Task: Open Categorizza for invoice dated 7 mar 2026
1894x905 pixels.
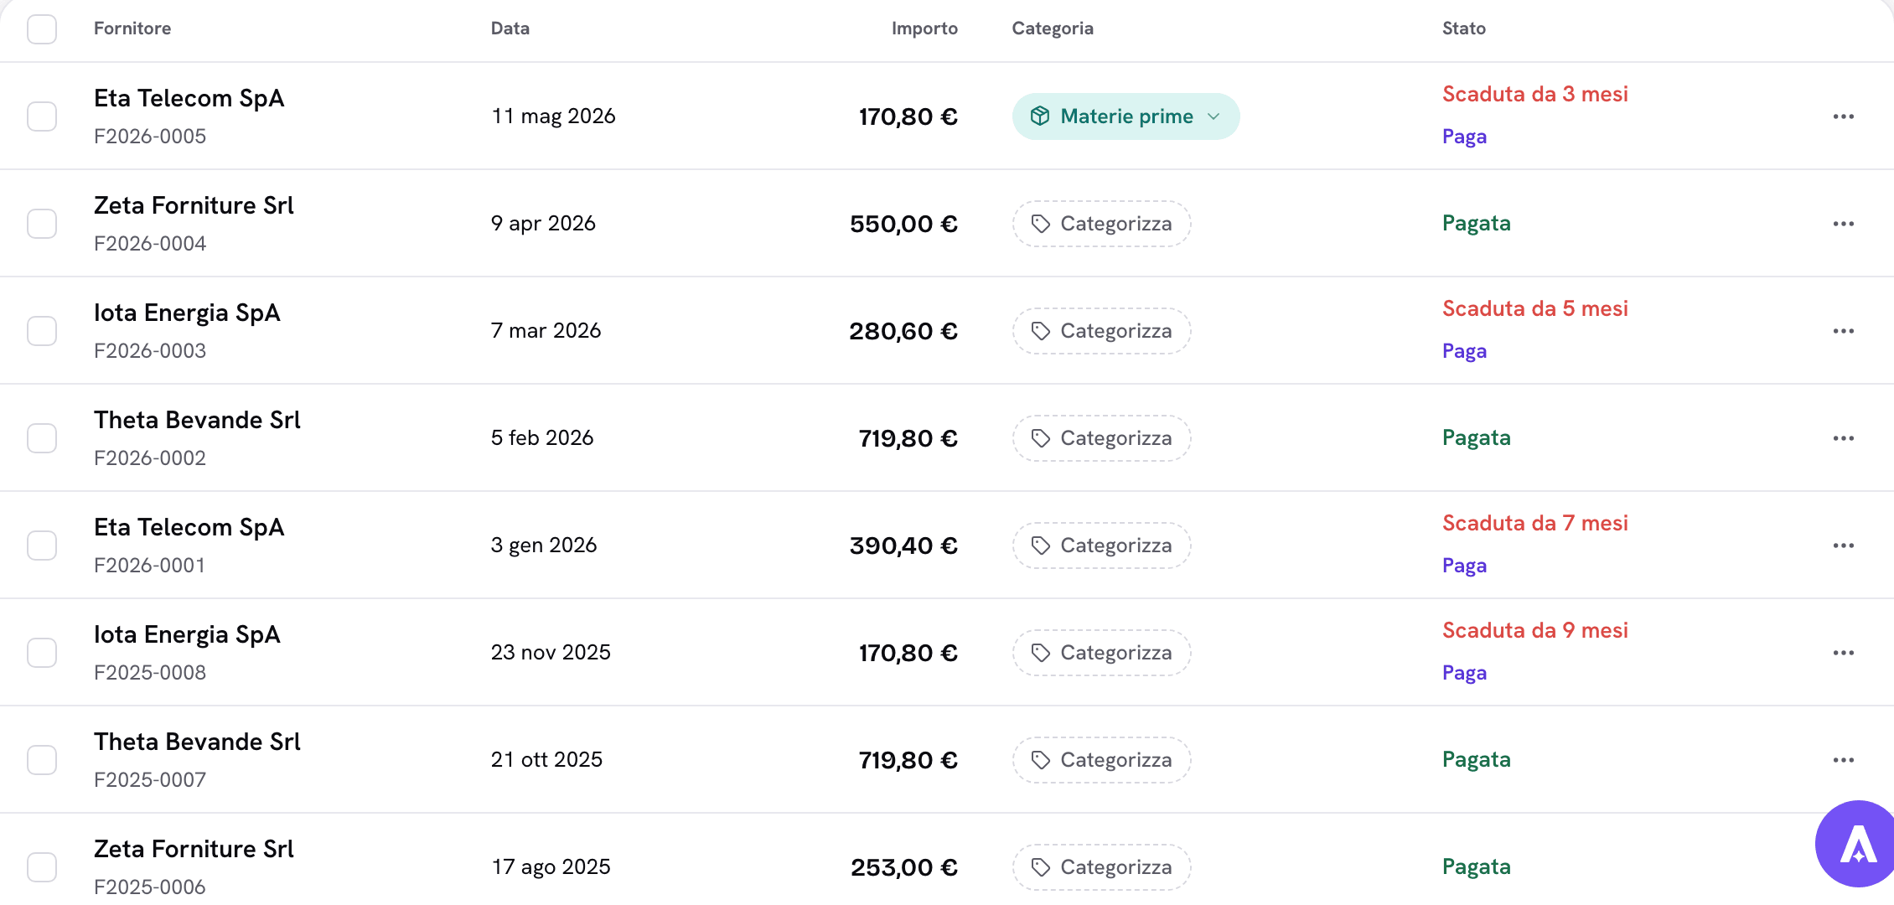Action: 1101,331
